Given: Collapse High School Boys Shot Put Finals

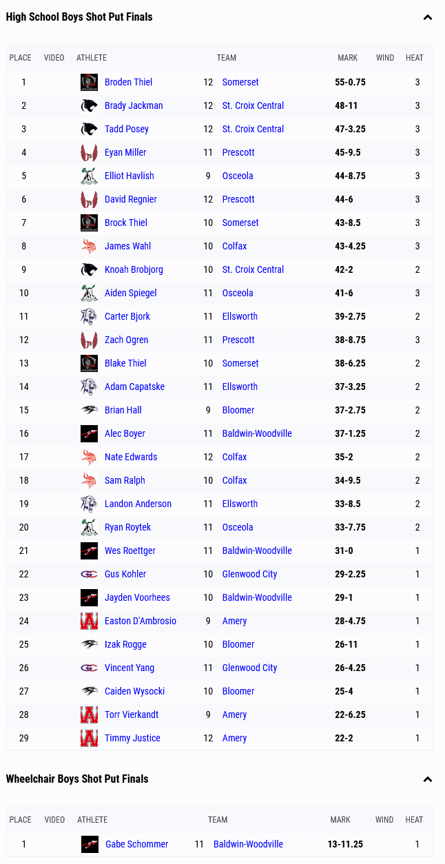Looking at the screenshot, I should point(428,17).
